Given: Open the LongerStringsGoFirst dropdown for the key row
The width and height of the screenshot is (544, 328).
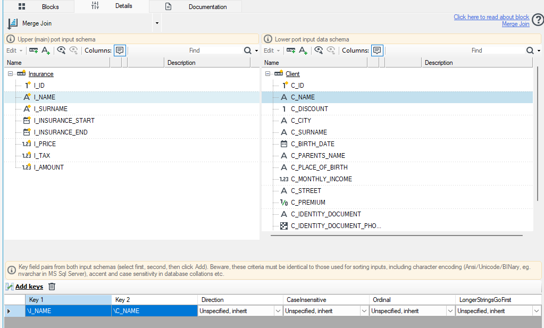Looking at the screenshot, I should click(x=537, y=311).
